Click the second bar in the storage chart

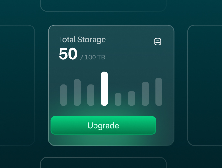click(77, 92)
